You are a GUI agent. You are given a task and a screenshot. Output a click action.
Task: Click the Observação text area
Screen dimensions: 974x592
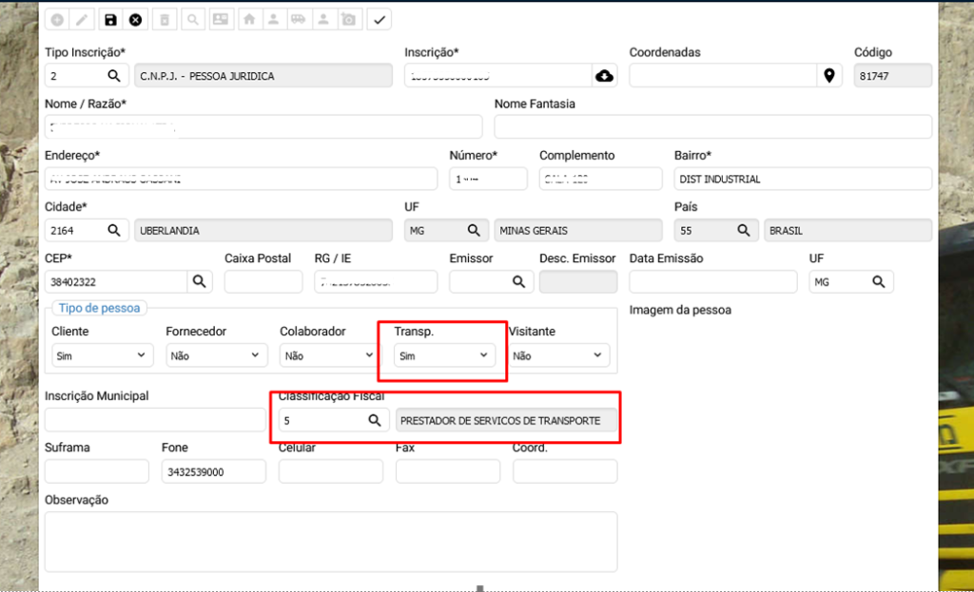330,541
